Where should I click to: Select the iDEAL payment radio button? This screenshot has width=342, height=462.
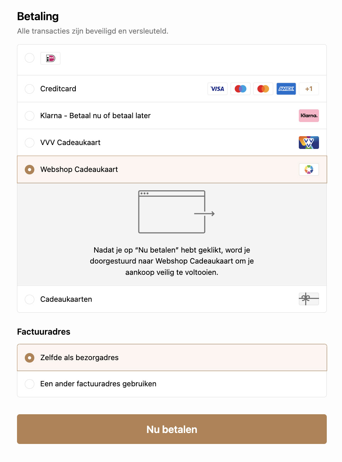(30, 58)
